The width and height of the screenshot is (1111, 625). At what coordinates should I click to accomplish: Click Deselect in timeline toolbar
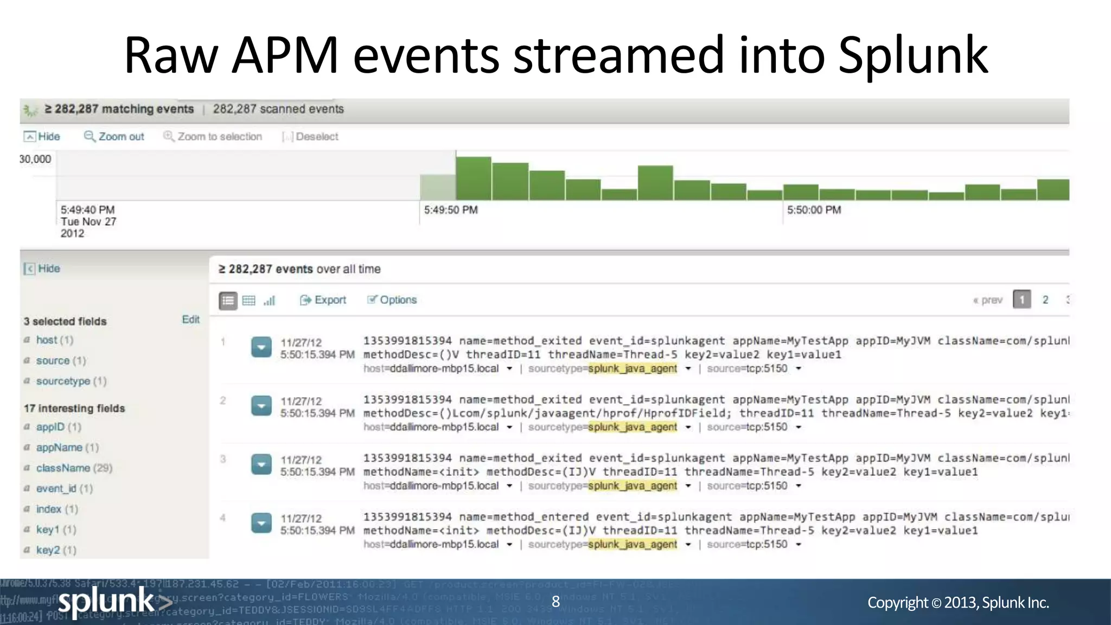(x=310, y=136)
